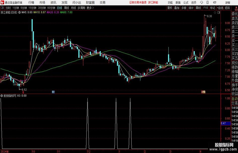Open the 行情 menu
The width and height of the screenshot is (238, 153).
[31, 3]
